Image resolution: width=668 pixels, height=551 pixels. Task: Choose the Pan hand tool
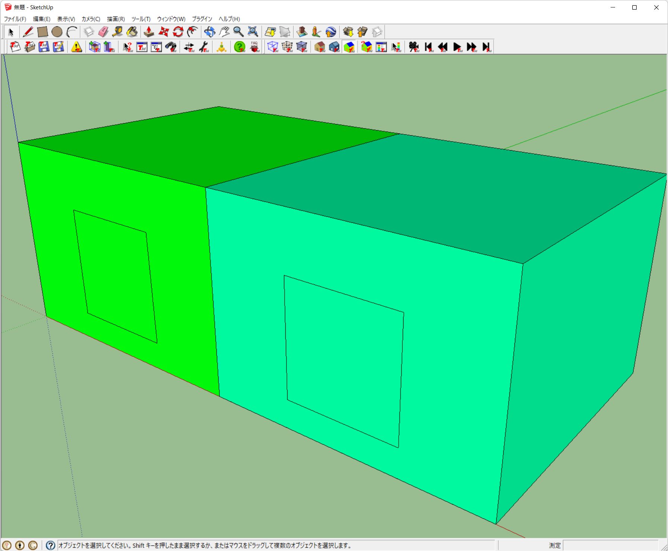pyautogui.click(x=224, y=32)
